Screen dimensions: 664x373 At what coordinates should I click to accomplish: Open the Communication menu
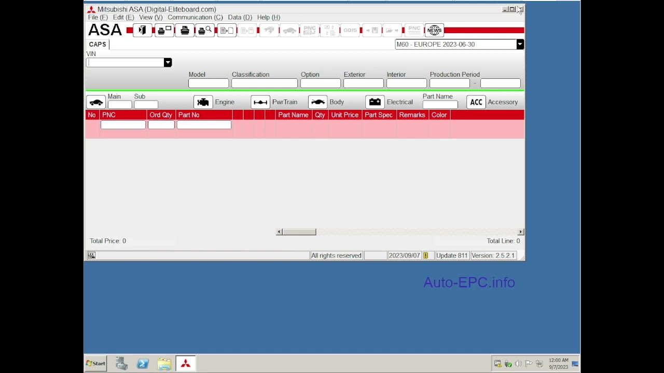195,17
